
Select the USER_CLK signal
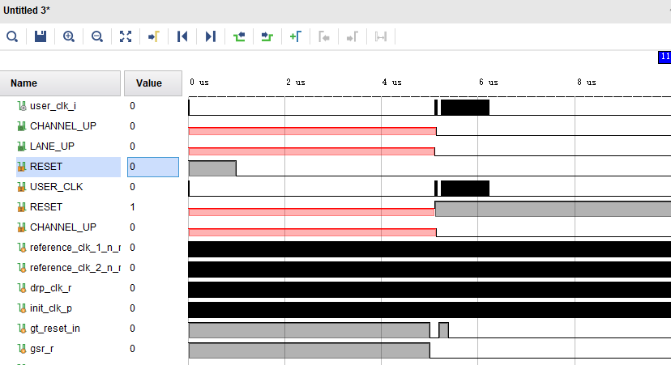tap(56, 187)
